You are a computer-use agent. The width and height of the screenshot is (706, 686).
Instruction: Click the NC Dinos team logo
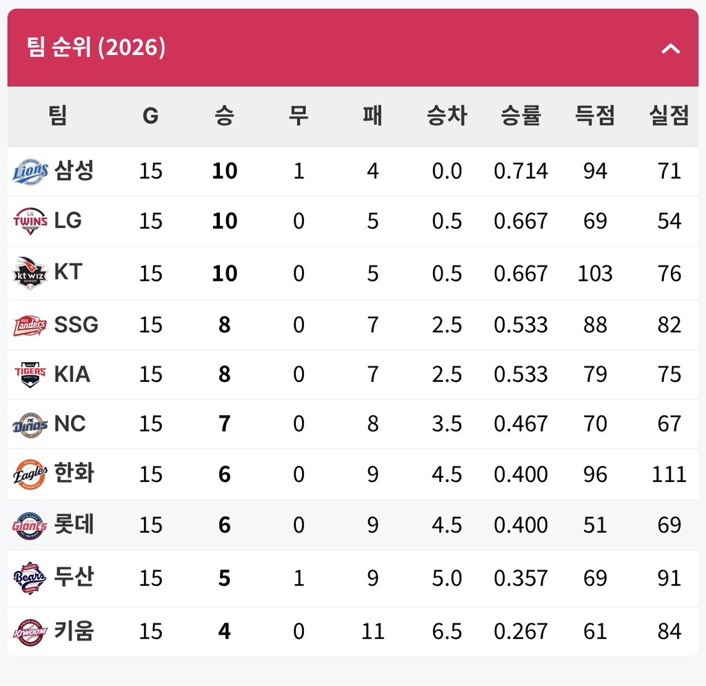coord(30,424)
